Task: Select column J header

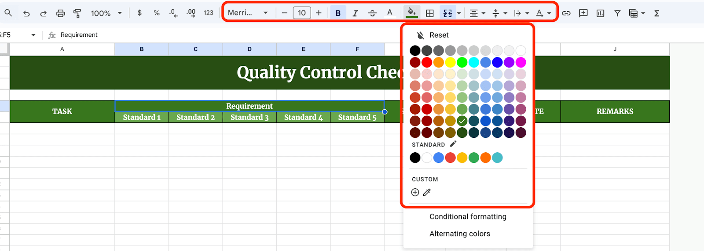Action: [615, 49]
